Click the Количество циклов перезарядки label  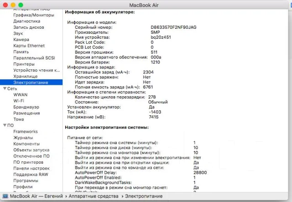click(x=110, y=97)
